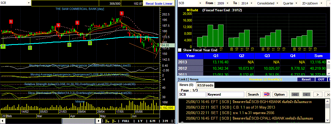The width and height of the screenshot is (332, 124).
Task: Click the Sum column header
Action: (318, 56)
